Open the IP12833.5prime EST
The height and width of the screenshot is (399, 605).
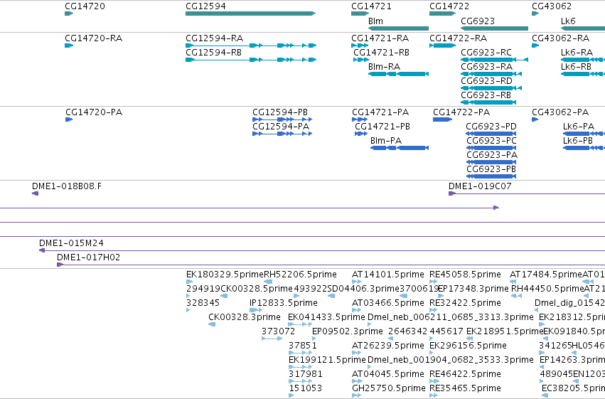pyautogui.click(x=256, y=310)
